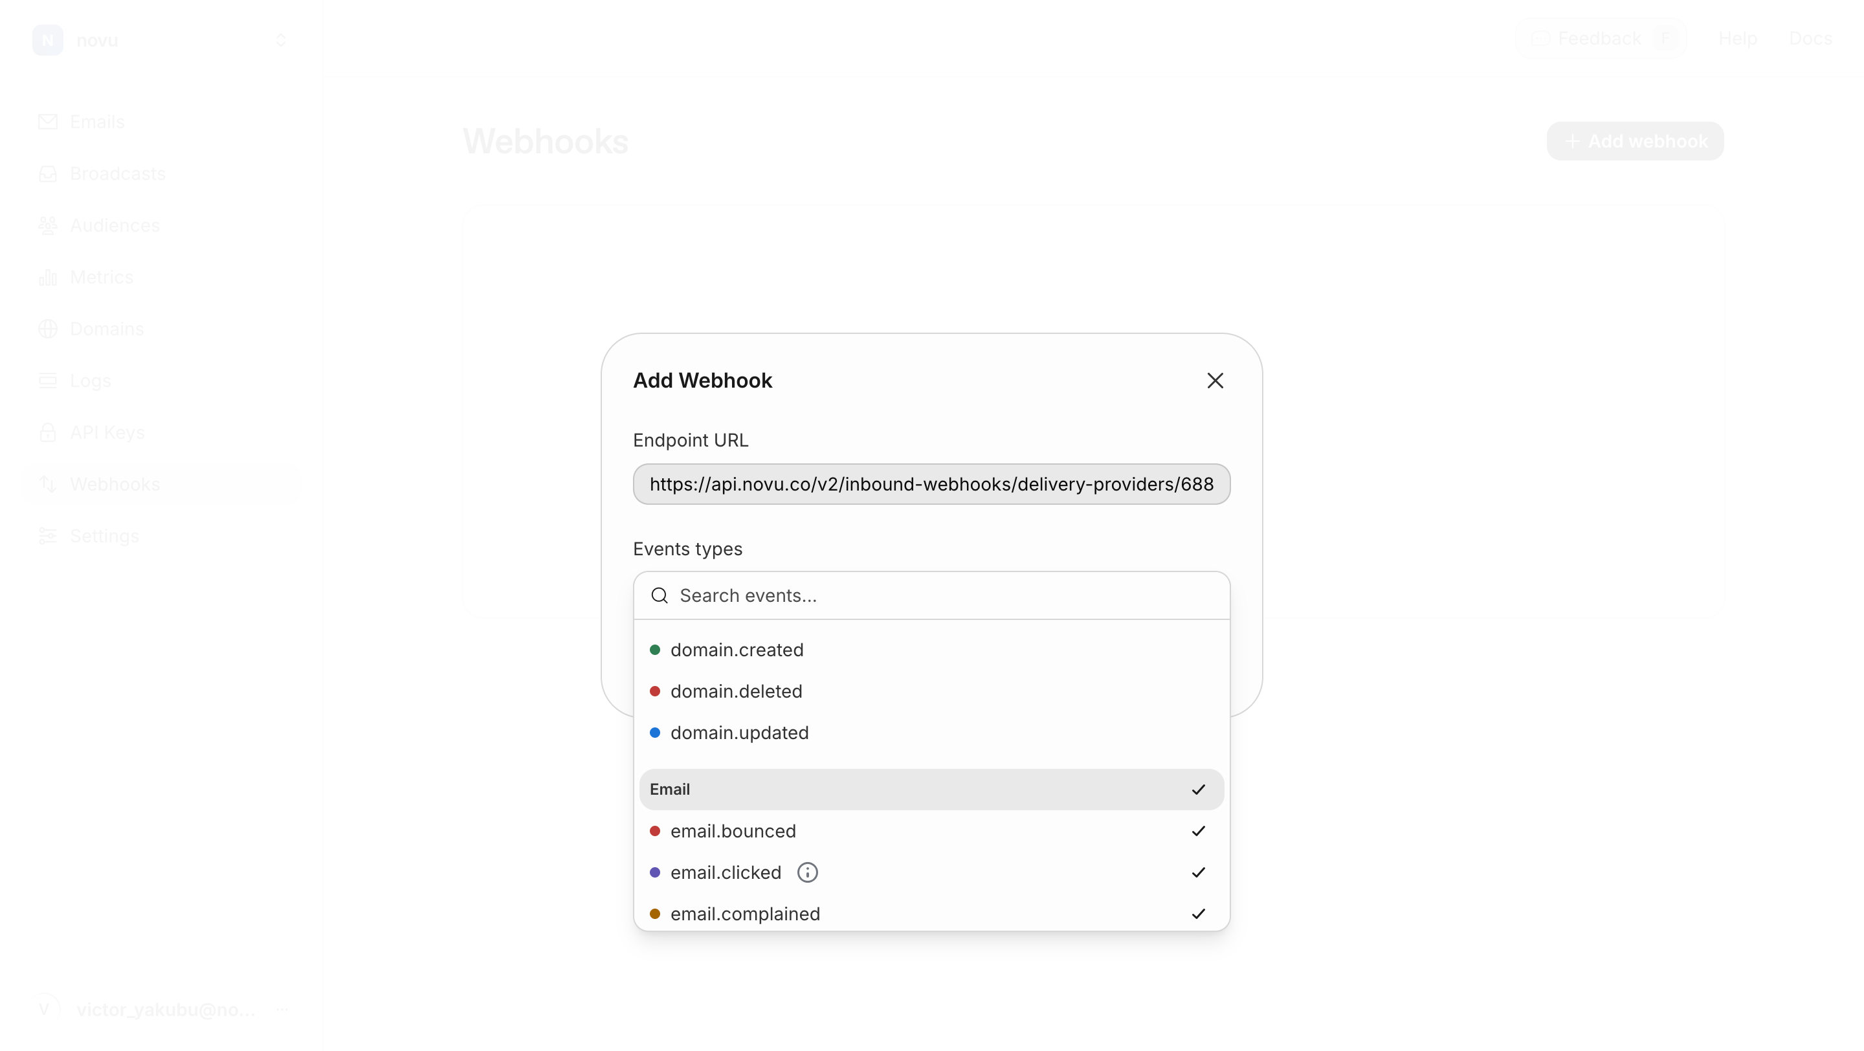Open the Docs page
Screen dimensions: 1864x1051
[1812, 38]
